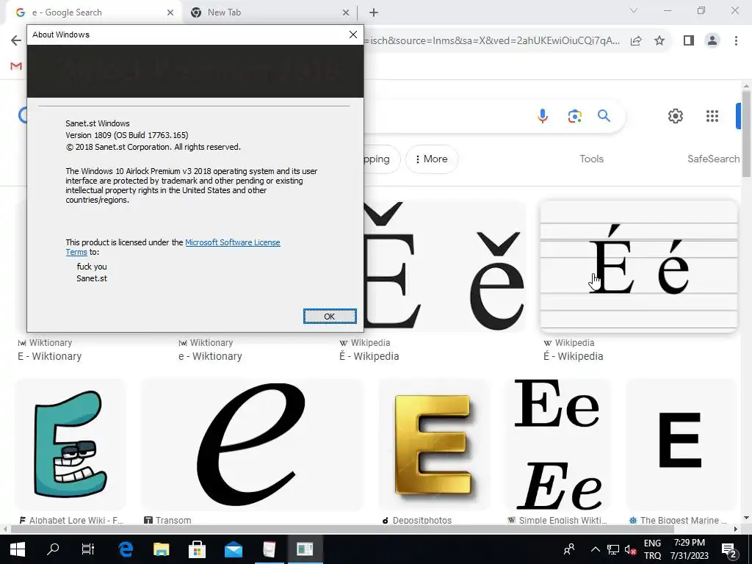Screen dimensions: 752x564
Task: Open the Alphabet Lore E character thumbnail
Action: [70, 444]
